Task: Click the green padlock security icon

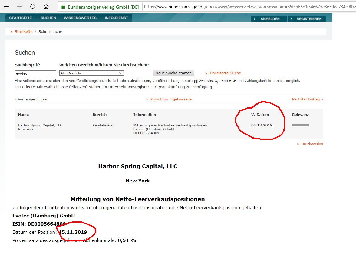Action: click(x=63, y=7)
